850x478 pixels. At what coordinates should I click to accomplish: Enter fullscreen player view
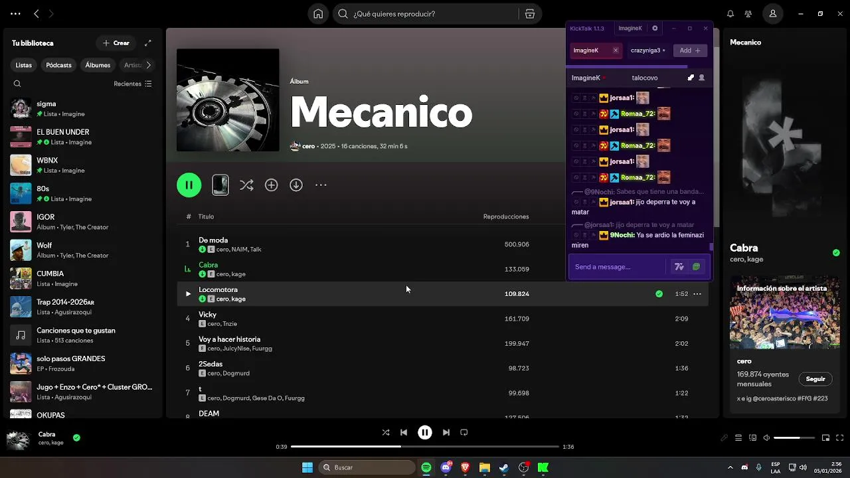pos(840,438)
